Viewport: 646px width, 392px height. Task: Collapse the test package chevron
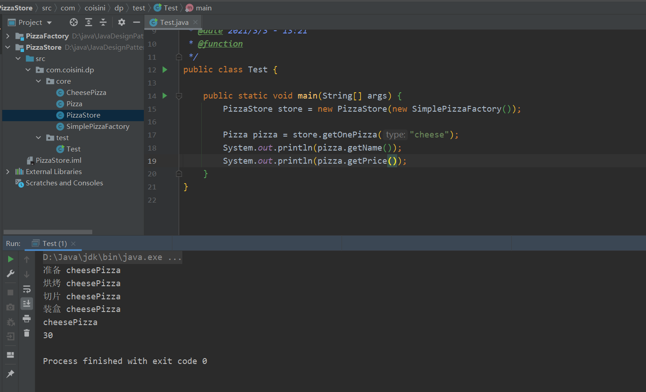38,137
